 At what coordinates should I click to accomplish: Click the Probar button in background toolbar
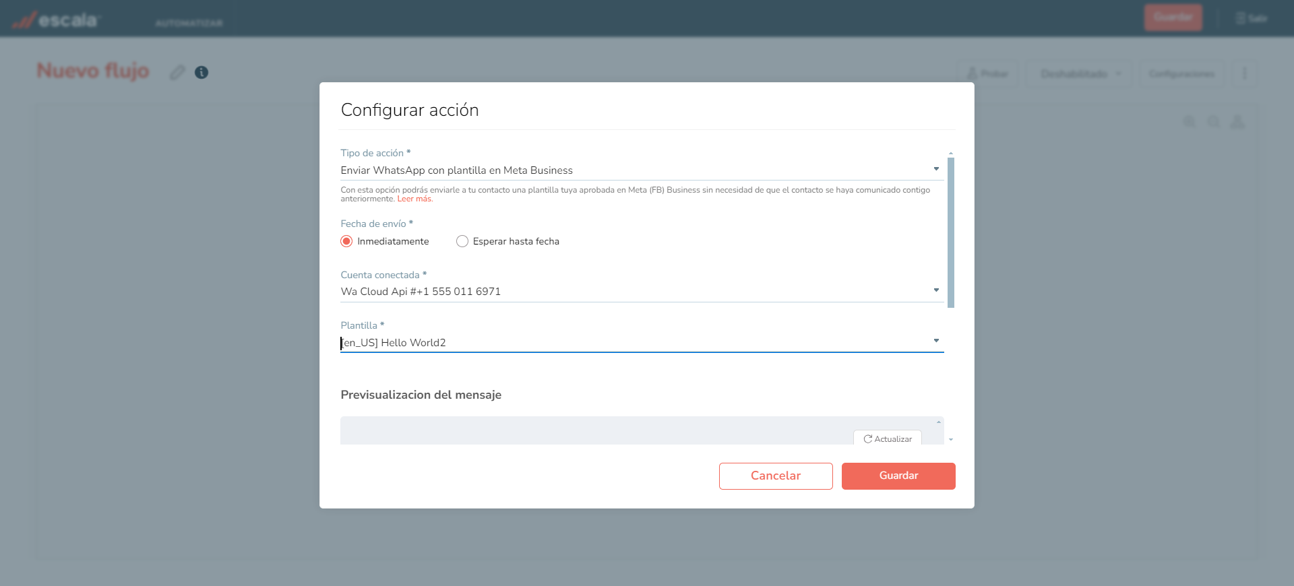(x=987, y=73)
